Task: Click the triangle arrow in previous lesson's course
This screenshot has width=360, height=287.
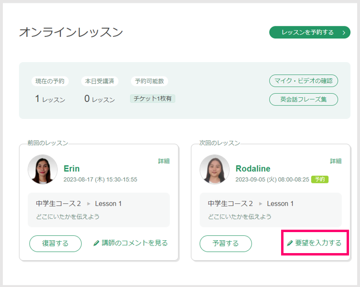Action: click(x=88, y=204)
